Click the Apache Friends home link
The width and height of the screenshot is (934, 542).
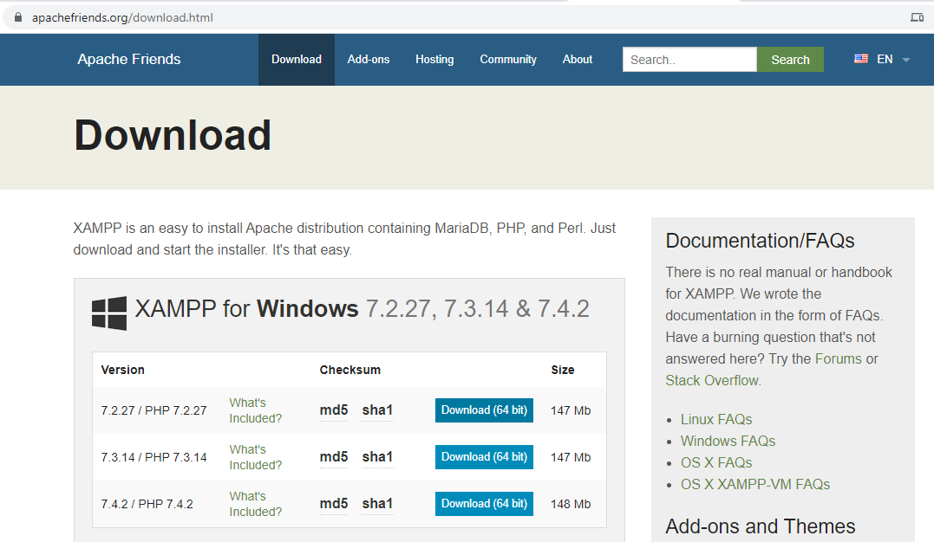click(x=128, y=59)
